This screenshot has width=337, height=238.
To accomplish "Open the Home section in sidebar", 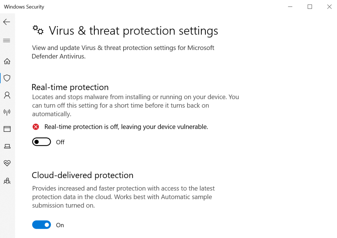I will [7, 61].
